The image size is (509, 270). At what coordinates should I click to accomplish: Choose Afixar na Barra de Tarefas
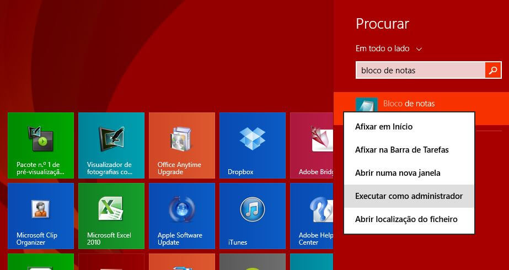[409, 150]
